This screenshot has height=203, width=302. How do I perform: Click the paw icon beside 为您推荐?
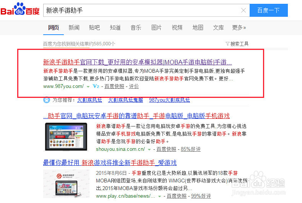pyautogui.click(x=46, y=100)
